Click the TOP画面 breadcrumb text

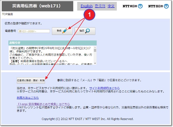coord(8,14)
